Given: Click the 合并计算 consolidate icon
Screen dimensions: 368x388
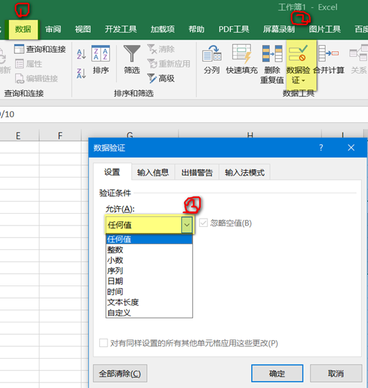Looking at the screenshot, I should coord(328,53).
